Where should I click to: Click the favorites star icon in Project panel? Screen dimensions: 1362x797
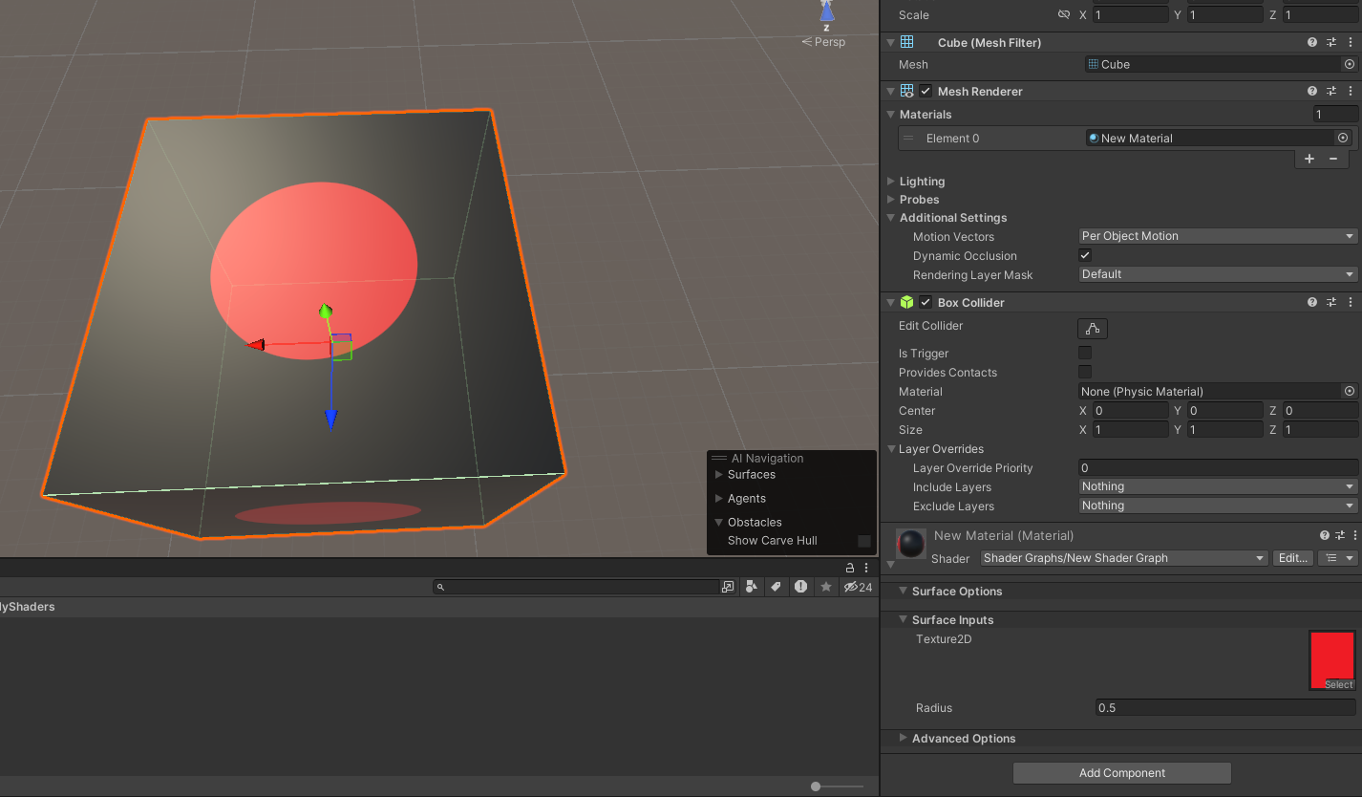pyautogui.click(x=826, y=587)
